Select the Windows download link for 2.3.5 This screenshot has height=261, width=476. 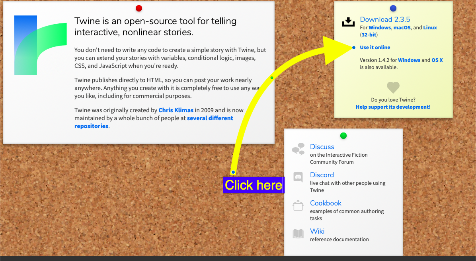click(x=380, y=27)
